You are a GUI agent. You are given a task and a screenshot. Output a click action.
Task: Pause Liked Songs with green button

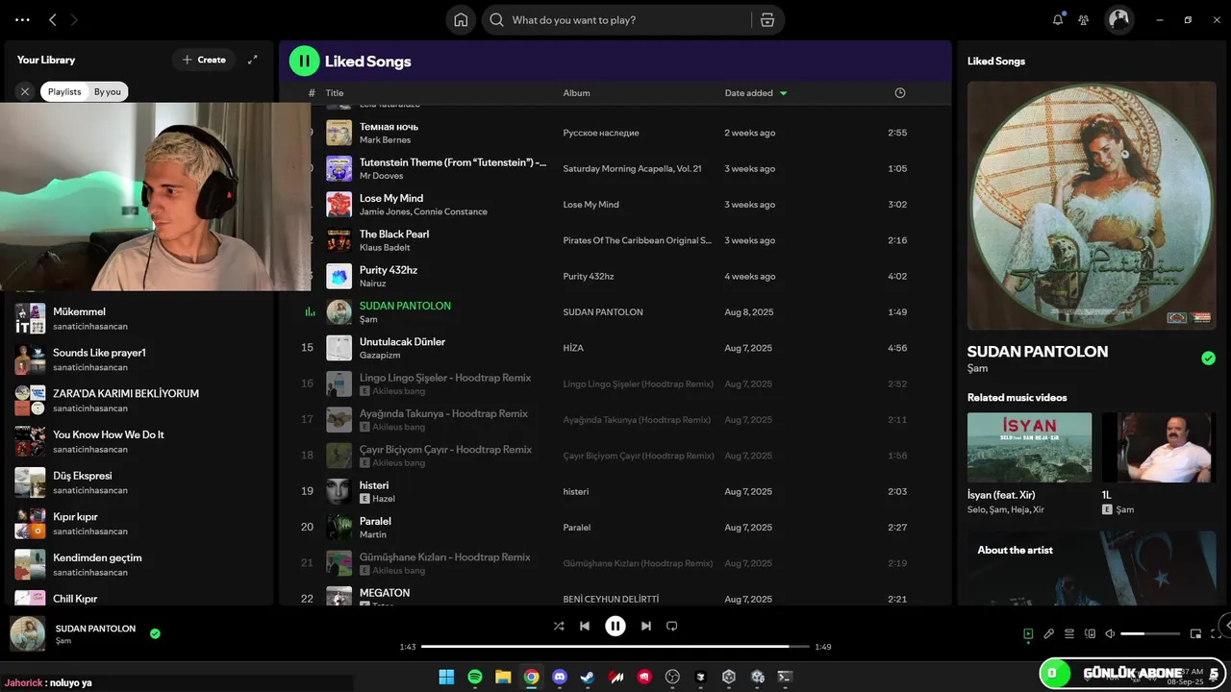[x=304, y=61]
